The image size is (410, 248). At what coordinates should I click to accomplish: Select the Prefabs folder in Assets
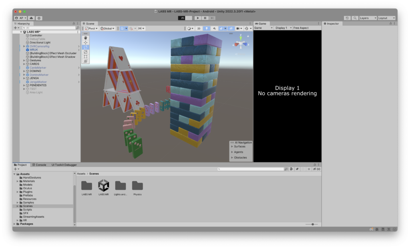click(x=28, y=195)
